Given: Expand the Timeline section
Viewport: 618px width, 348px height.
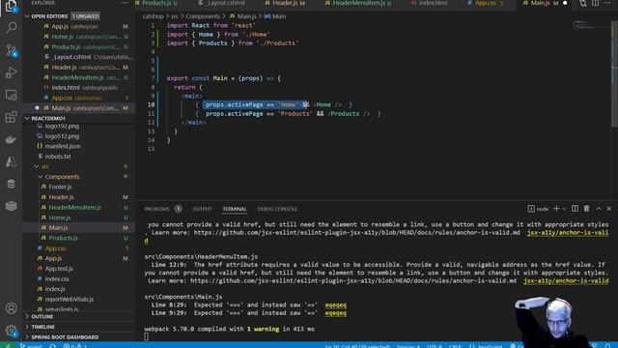Looking at the screenshot, I should pyautogui.click(x=27, y=327).
